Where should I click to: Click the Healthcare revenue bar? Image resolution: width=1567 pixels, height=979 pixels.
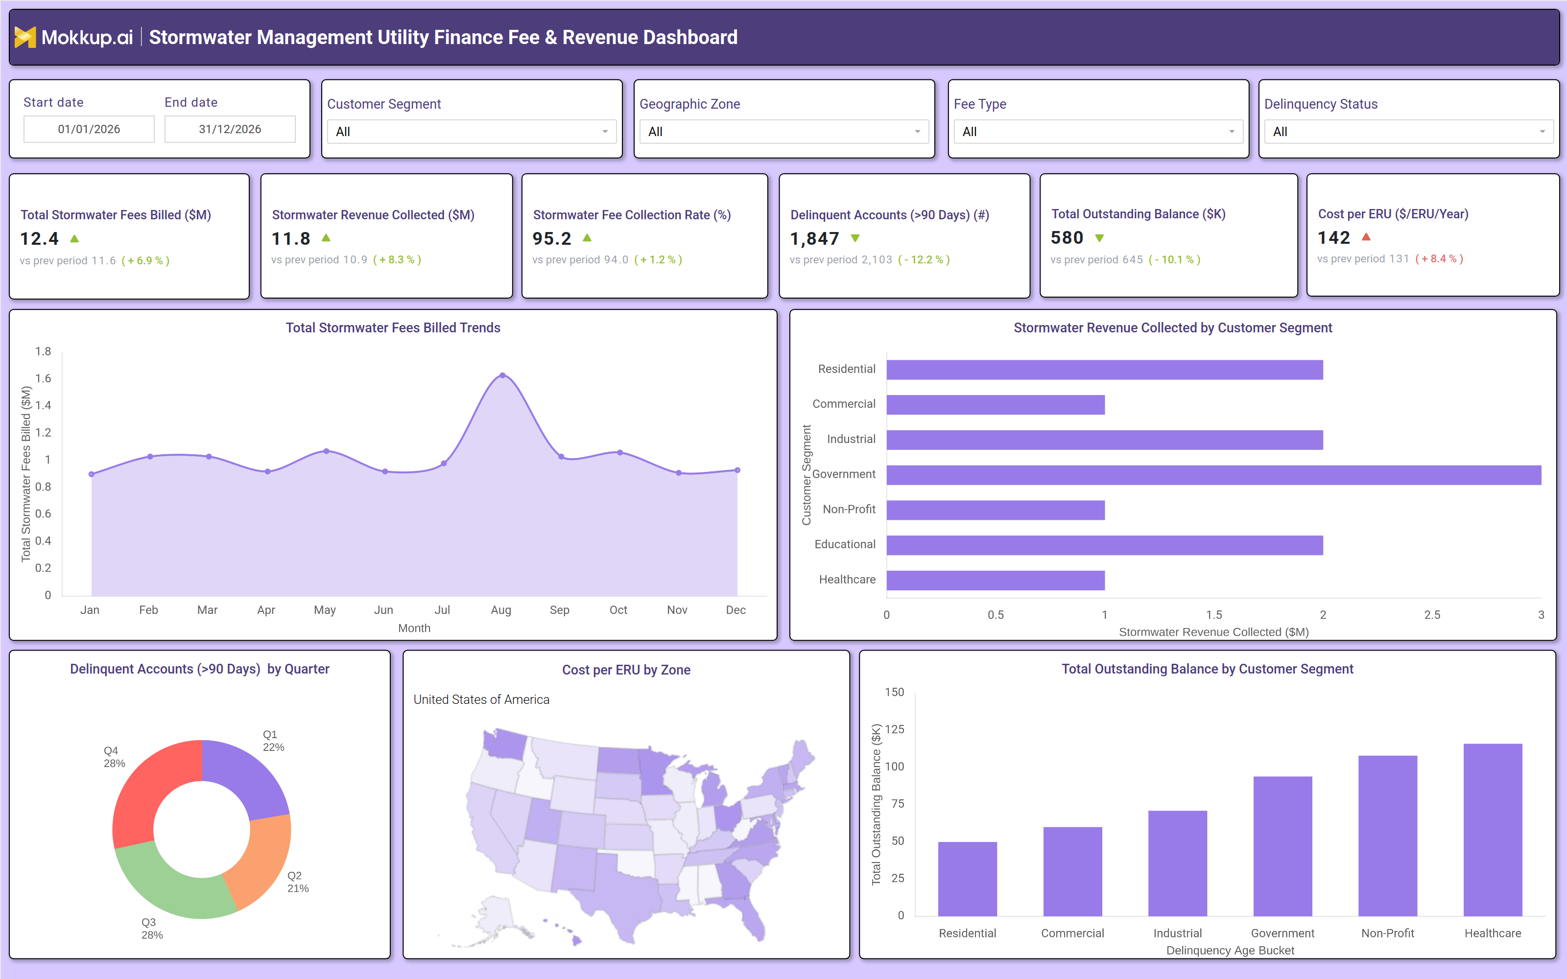point(995,580)
